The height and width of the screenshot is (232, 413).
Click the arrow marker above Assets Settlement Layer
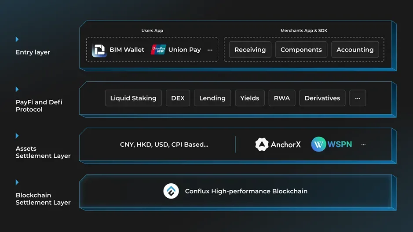[17, 136]
